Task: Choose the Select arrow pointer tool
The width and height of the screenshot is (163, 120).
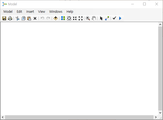Action: point(101,18)
